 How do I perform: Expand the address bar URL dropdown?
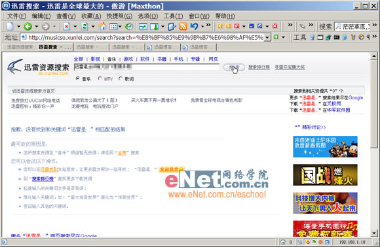click(267, 37)
